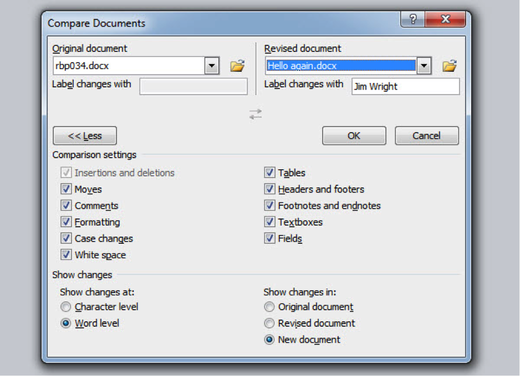Expand the Revised document dropdown arrow
This screenshot has height=376, width=520.
424,66
